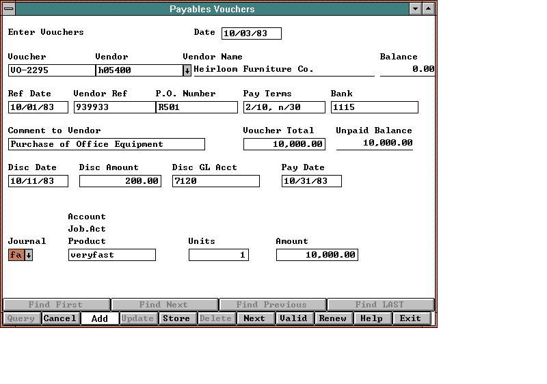The height and width of the screenshot is (384, 547).
Task: Select the Pay Terms field
Action: [284, 107]
